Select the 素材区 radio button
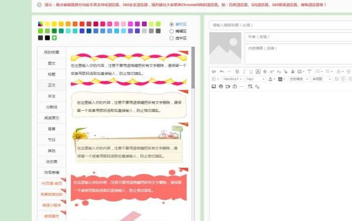The image size is (352, 221). pyautogui.click(x=171, y=24)
